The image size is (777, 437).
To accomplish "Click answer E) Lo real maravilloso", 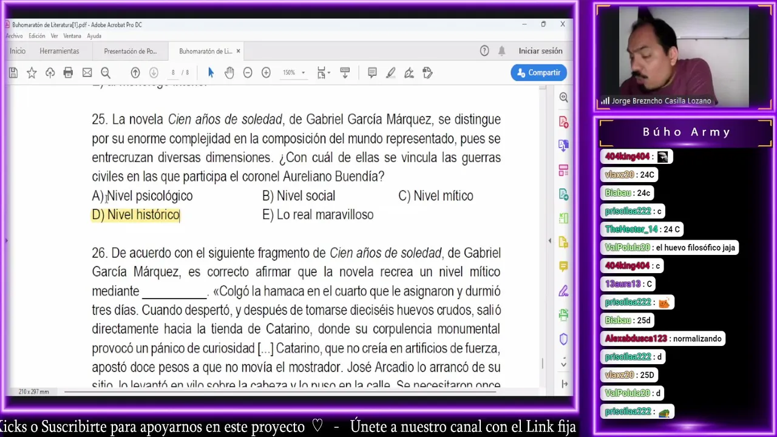I will [318, 215].
